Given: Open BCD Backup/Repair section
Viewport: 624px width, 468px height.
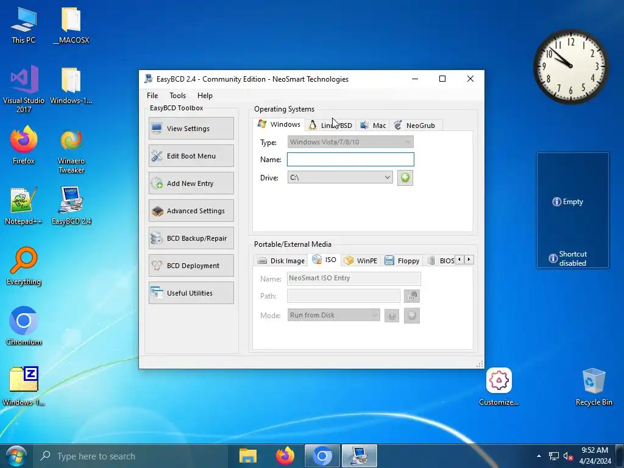Looking at the screenshot, I should (x=191, y=238).
